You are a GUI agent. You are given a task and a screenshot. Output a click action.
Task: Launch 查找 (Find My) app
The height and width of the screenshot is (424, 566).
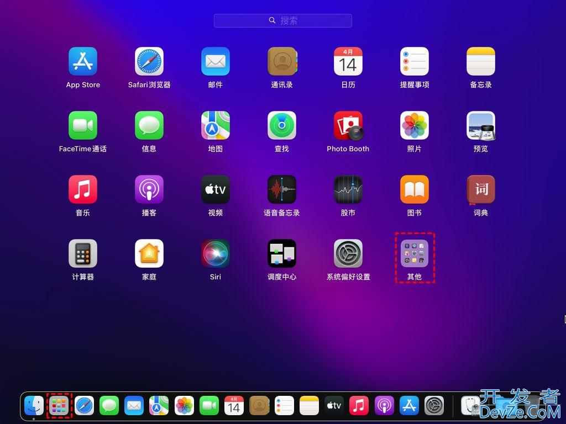(282, 125)
